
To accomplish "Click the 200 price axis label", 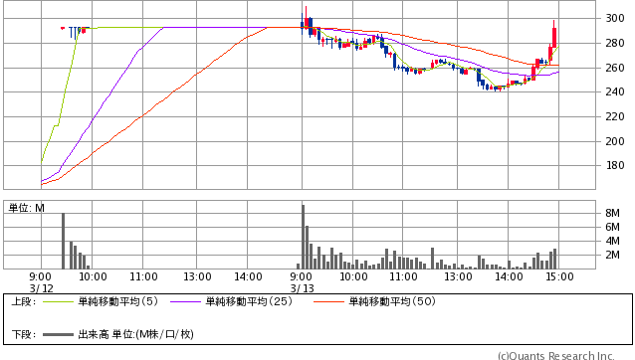I will (615, 141).
